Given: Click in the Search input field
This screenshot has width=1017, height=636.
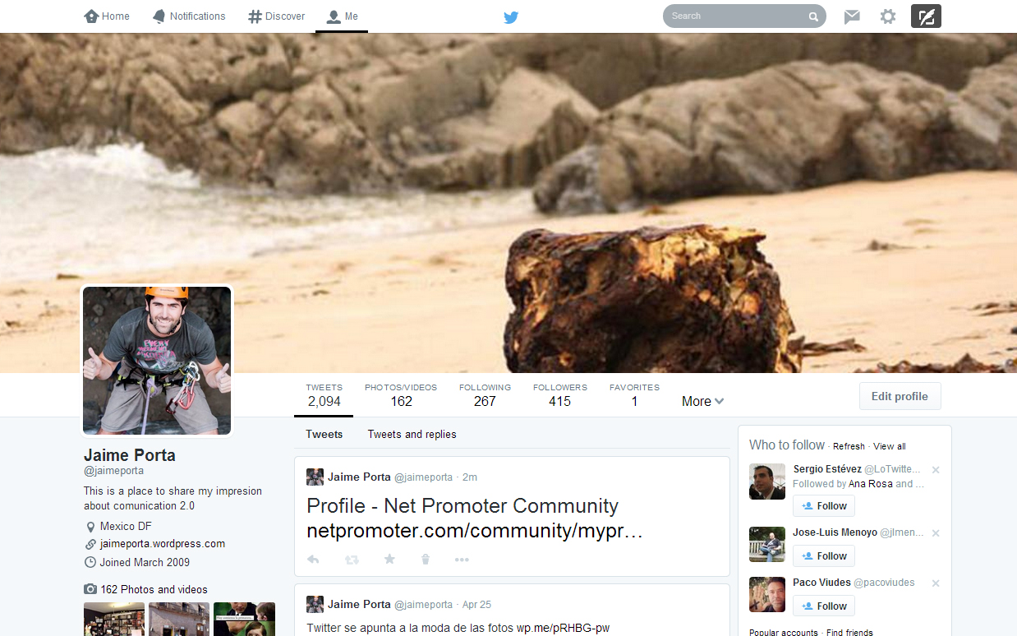Looking at the screenshot, I should pyautogui.click(x=735, y=16).
